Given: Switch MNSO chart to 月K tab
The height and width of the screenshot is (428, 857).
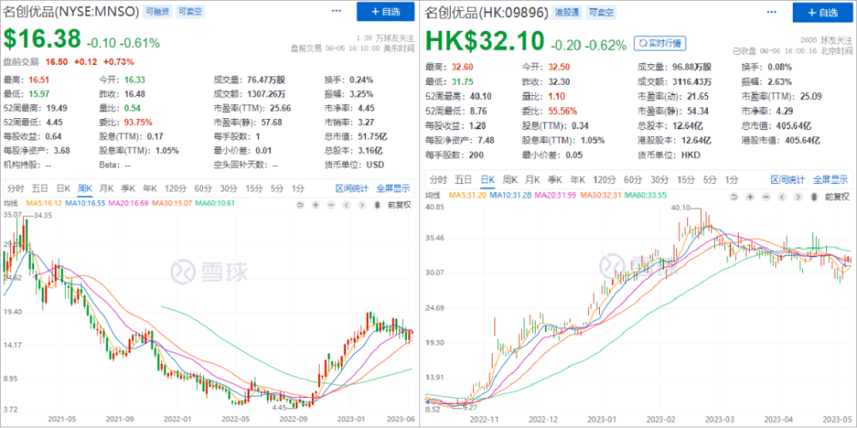Looking at the screenshot, I should [106, 188].
